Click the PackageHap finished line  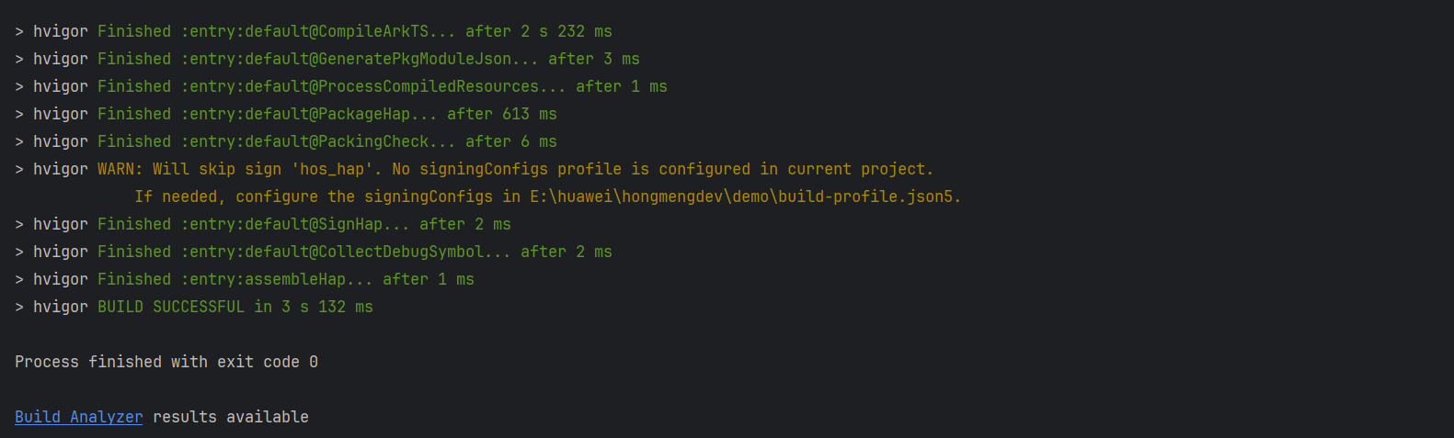click(286, 114)
